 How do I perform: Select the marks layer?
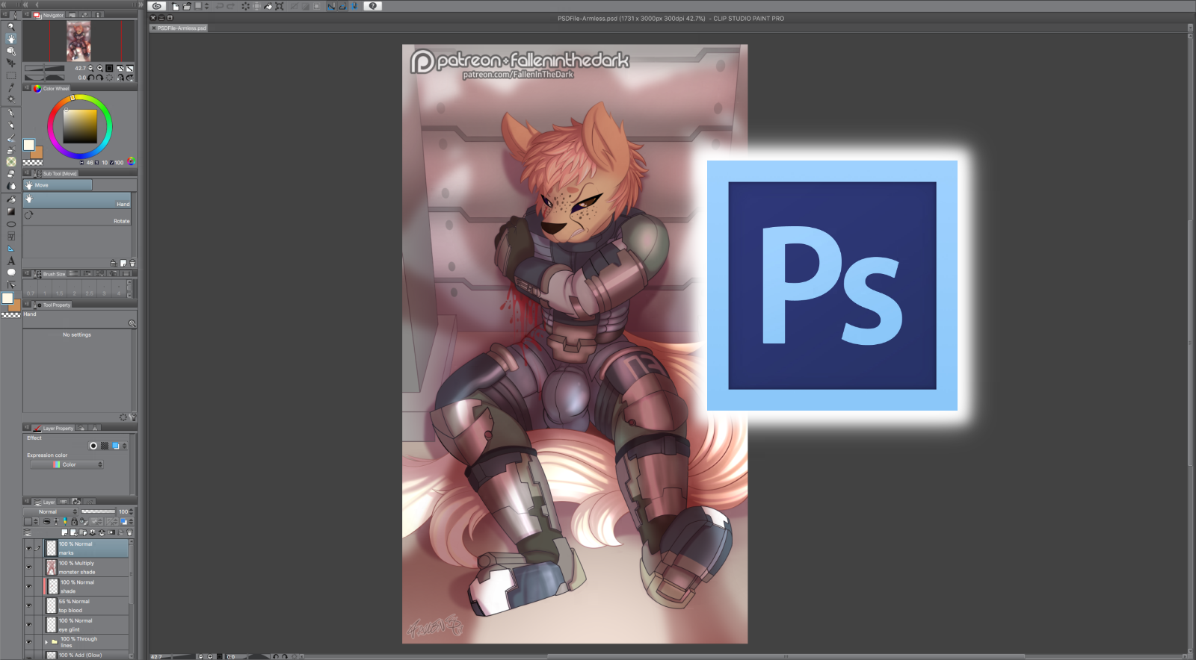86,548
